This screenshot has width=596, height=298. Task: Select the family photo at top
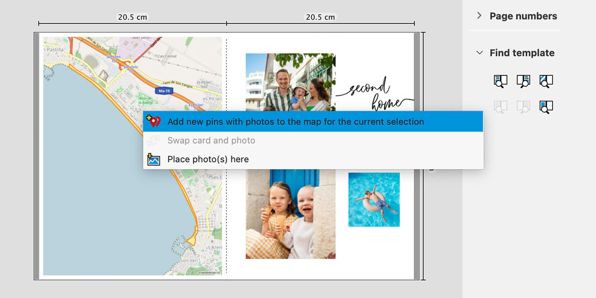[x=291, y=82]
